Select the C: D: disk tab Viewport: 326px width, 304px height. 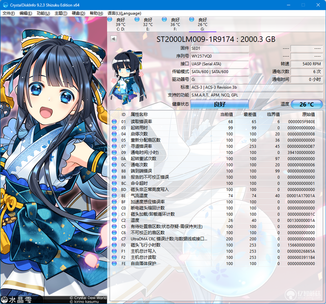[x=121, y=24]
